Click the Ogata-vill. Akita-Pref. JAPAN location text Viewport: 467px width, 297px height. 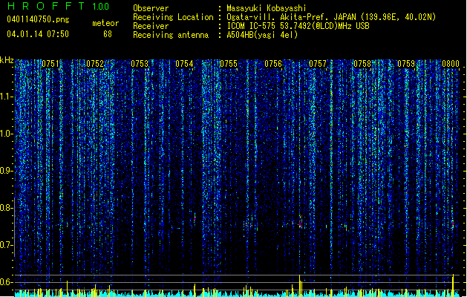pyautogui.click(x=331, y=17)
